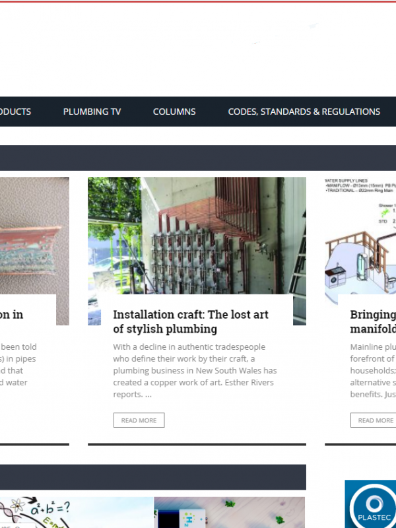Image resolution: width=396 pixels, height=528 pixels.
Task: Click the Plastec circular logo advertisement
Action: point(370,504)
